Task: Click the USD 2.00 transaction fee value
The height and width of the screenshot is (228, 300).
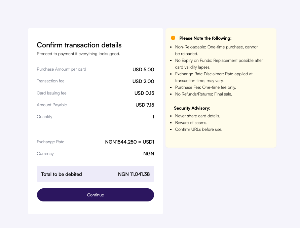Action: pyautogui.click(x=144, y=81)
